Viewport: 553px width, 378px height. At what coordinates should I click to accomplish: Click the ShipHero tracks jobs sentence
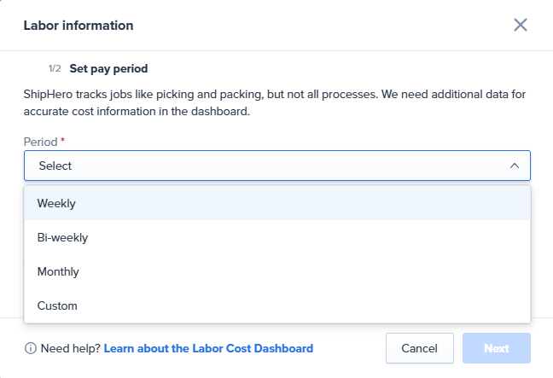click(273, 95)
